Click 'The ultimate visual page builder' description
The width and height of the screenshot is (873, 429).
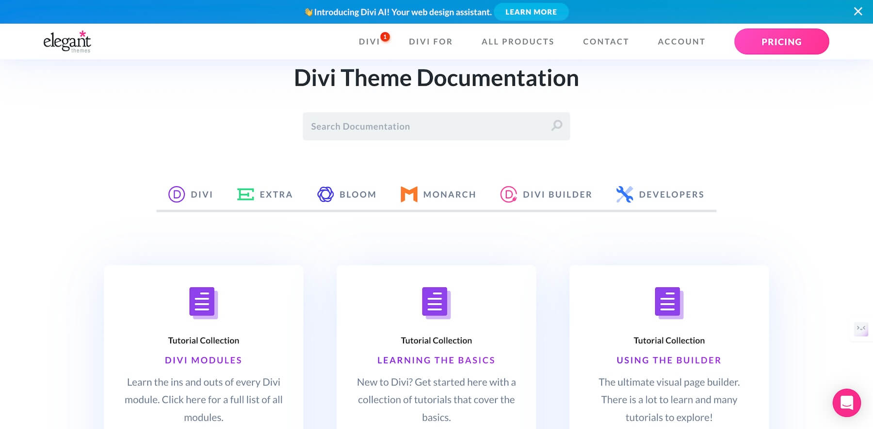coord(669,399)
